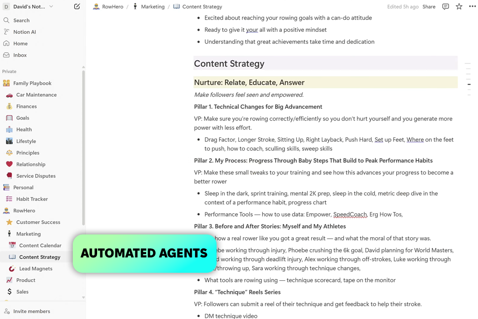
Task: Click the boxing glove icon beside Service Disputes
Action: [9, 176]
